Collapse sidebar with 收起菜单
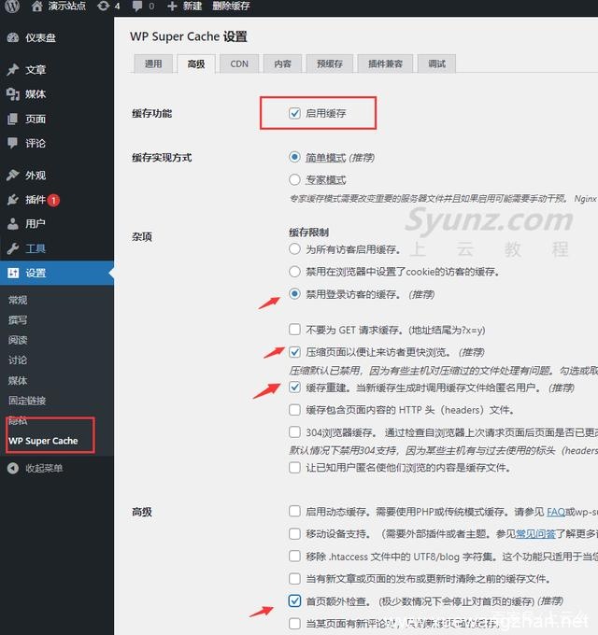Screen dimensions: 598x635 pyautogui.click(x=44, y=468)
